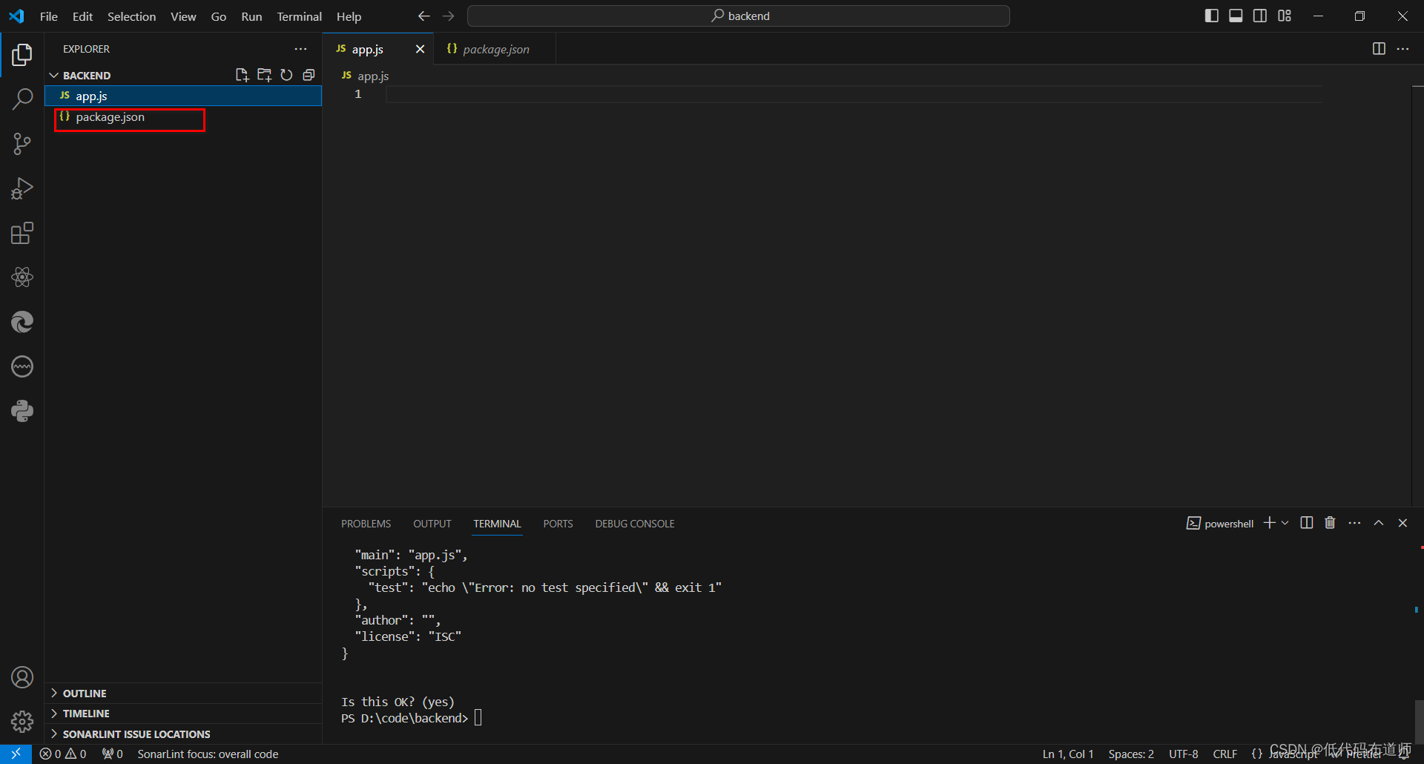
Task: Open editor more actions menu
Action: (x=1402, y=49)
